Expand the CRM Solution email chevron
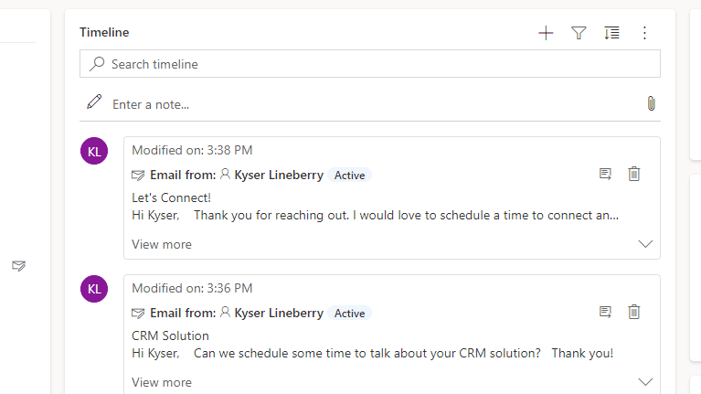701x394 pixels. click(x=645, y=381)
